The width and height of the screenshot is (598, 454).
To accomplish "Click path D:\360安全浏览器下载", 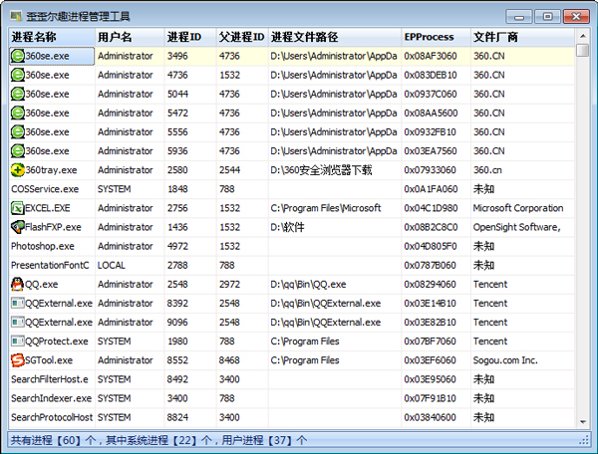I will tap(321, 170).
